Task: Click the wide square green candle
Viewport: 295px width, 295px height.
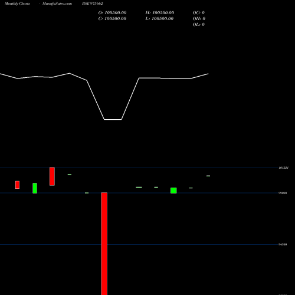Action: tap(173, 191)
